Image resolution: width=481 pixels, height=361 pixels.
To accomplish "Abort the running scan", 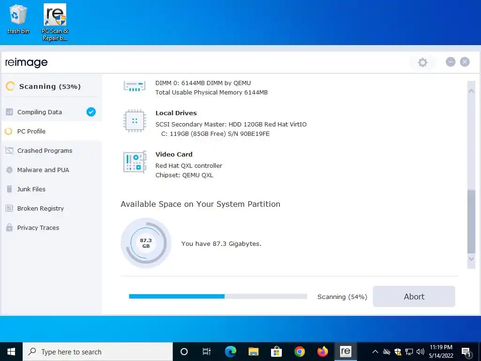I will click(414, 297).
